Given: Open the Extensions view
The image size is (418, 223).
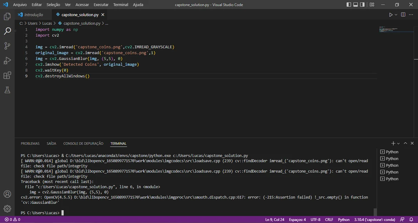Looking at the screenshot, I should 7,75.
